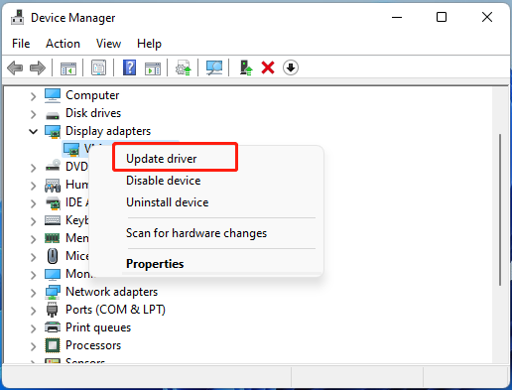The height and width of the screenshot is (390, 512).
Task: Click the Ports (COM & LPT) icon
Action: [x=53, y=310]
